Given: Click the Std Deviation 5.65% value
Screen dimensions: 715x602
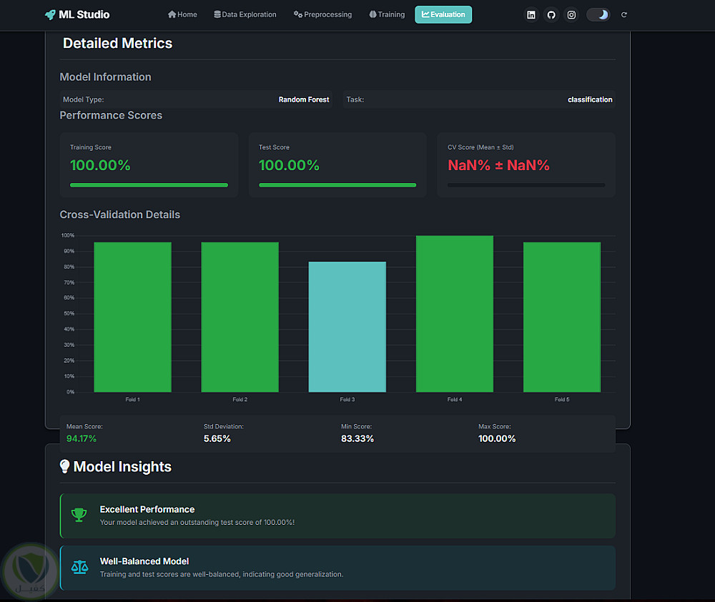Looking at the screenshot, I should [x=217, y=439].
